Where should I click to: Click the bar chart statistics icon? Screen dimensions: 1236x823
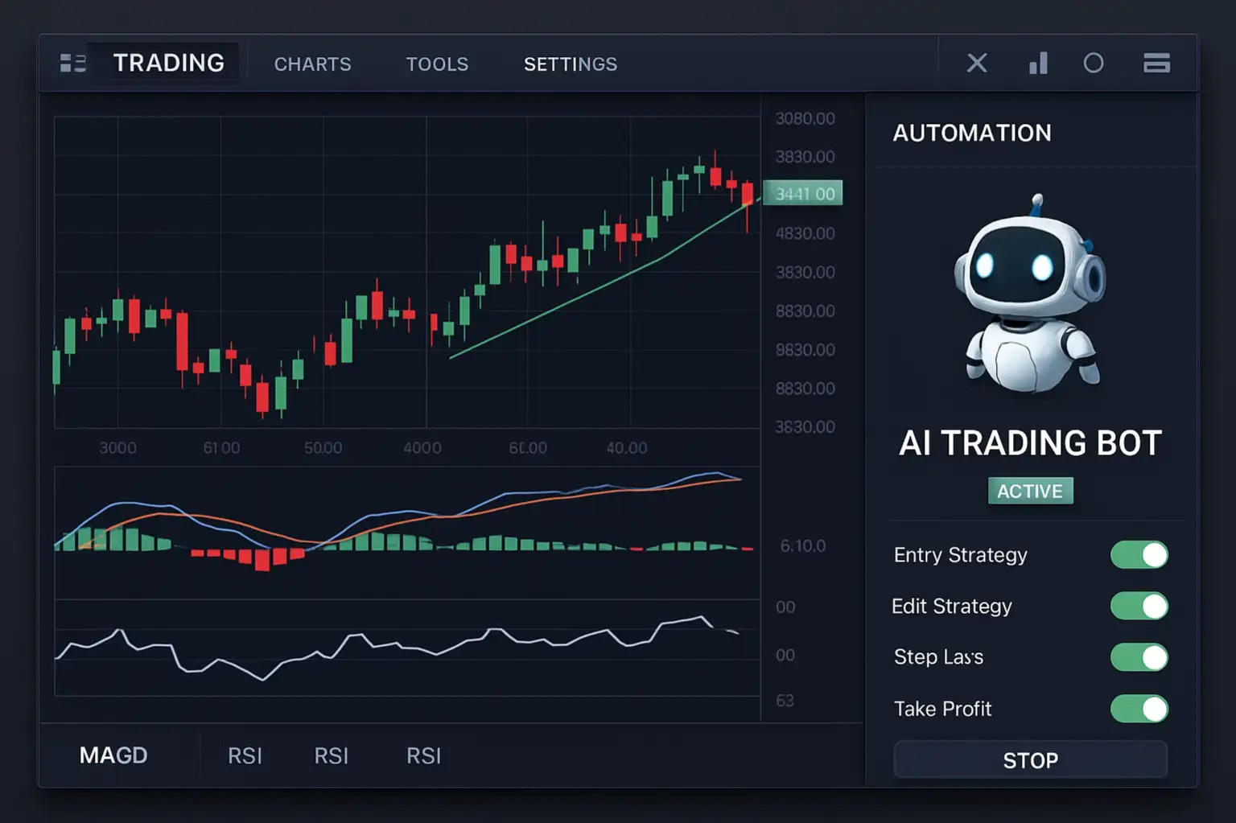1038,63
